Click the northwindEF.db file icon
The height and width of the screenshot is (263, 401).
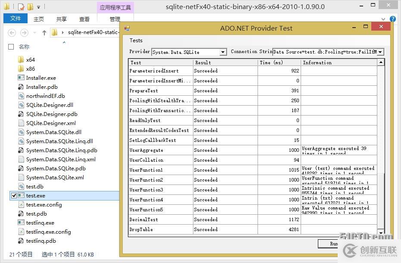(21, 96)
